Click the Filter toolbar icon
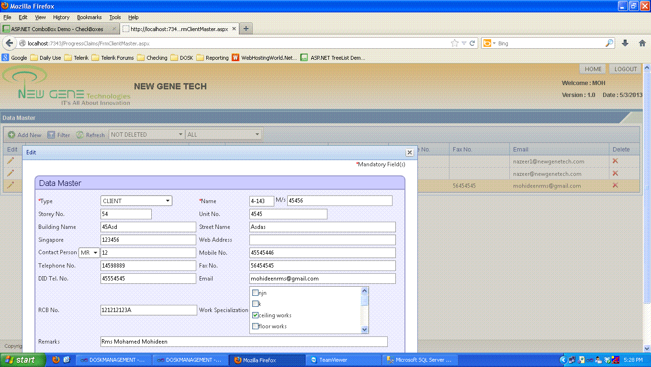The height and width of the screenshot is (367, 651). click(51, 135)
